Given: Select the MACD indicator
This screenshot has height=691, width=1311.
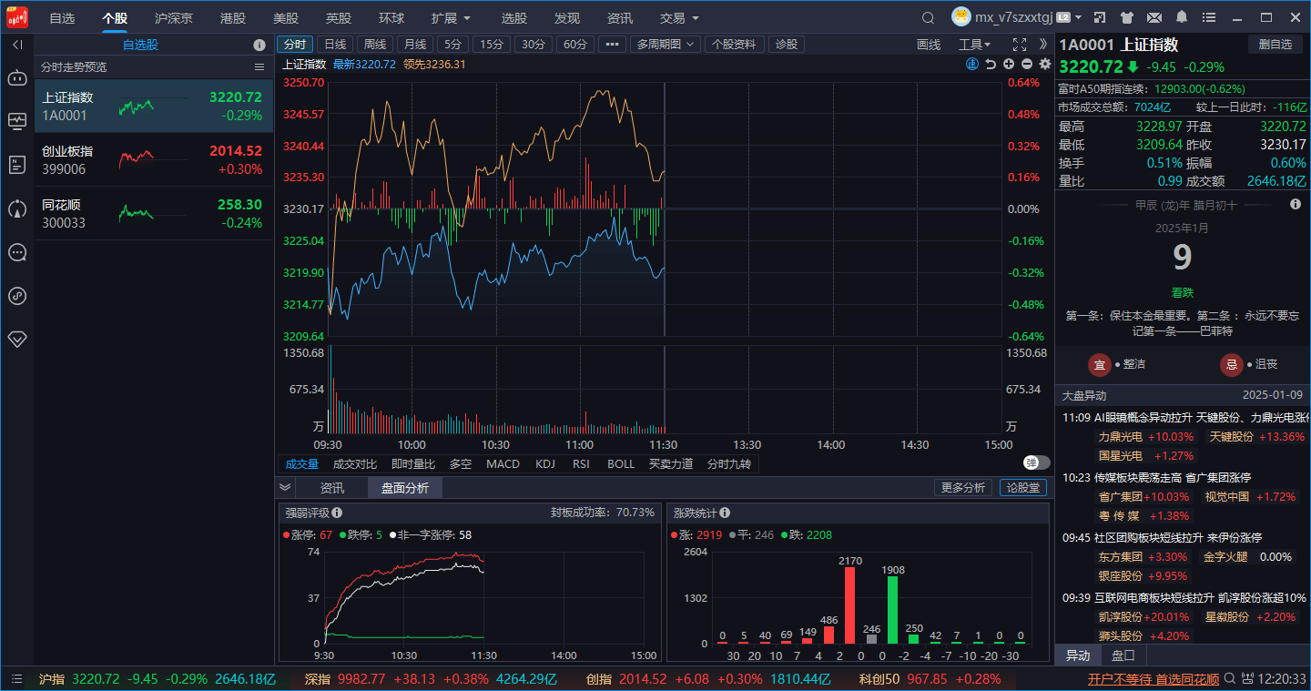Looking at the screenshot, I should pos(503,464).
